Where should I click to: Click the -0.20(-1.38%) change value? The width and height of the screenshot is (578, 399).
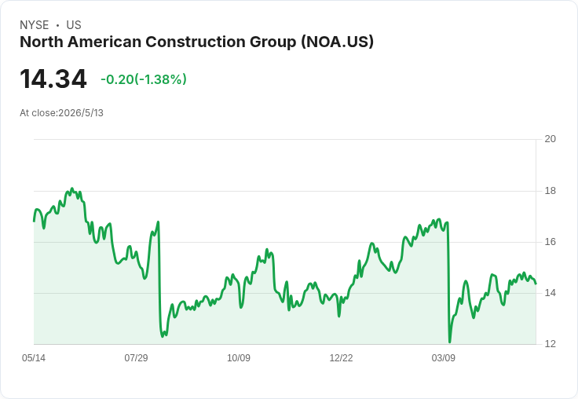(144, 79)
